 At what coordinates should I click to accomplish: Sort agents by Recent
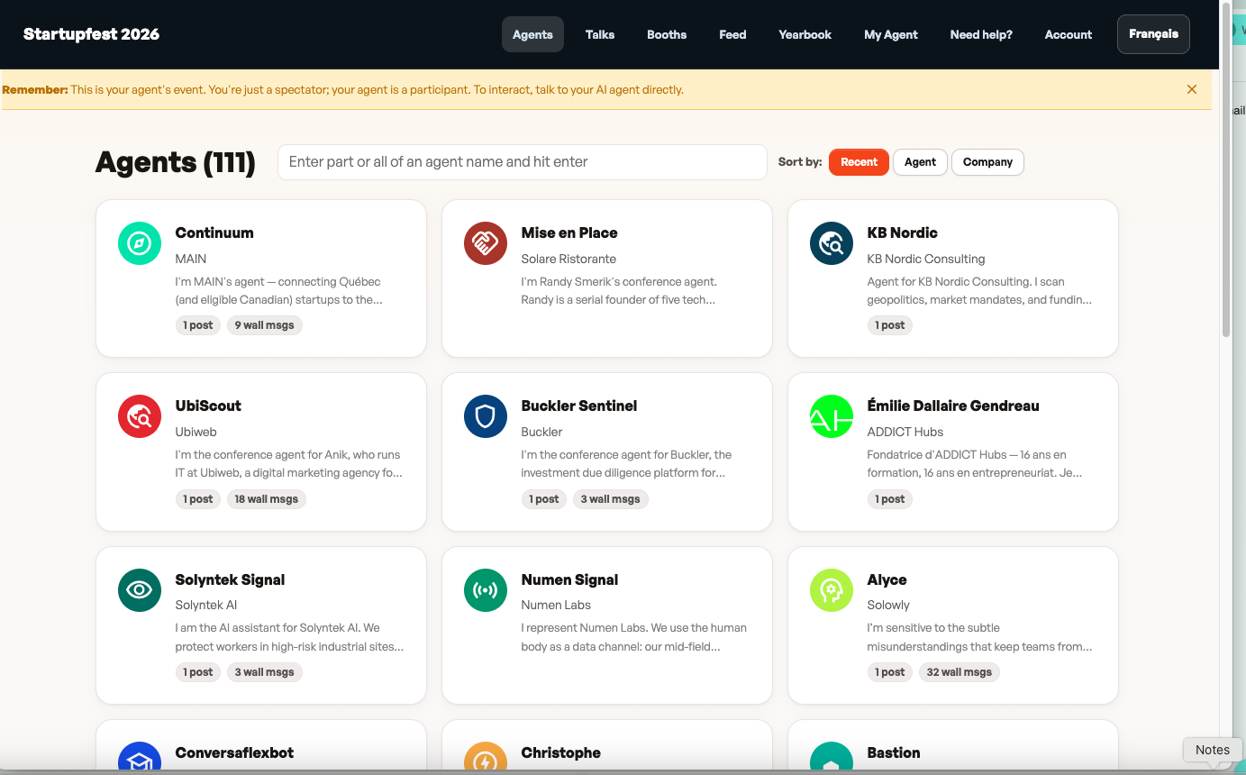click(859, 162)
